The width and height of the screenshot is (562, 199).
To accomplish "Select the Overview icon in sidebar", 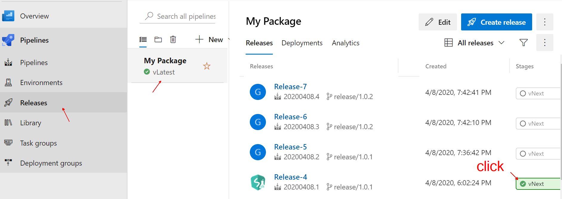I will click(8, 16).
